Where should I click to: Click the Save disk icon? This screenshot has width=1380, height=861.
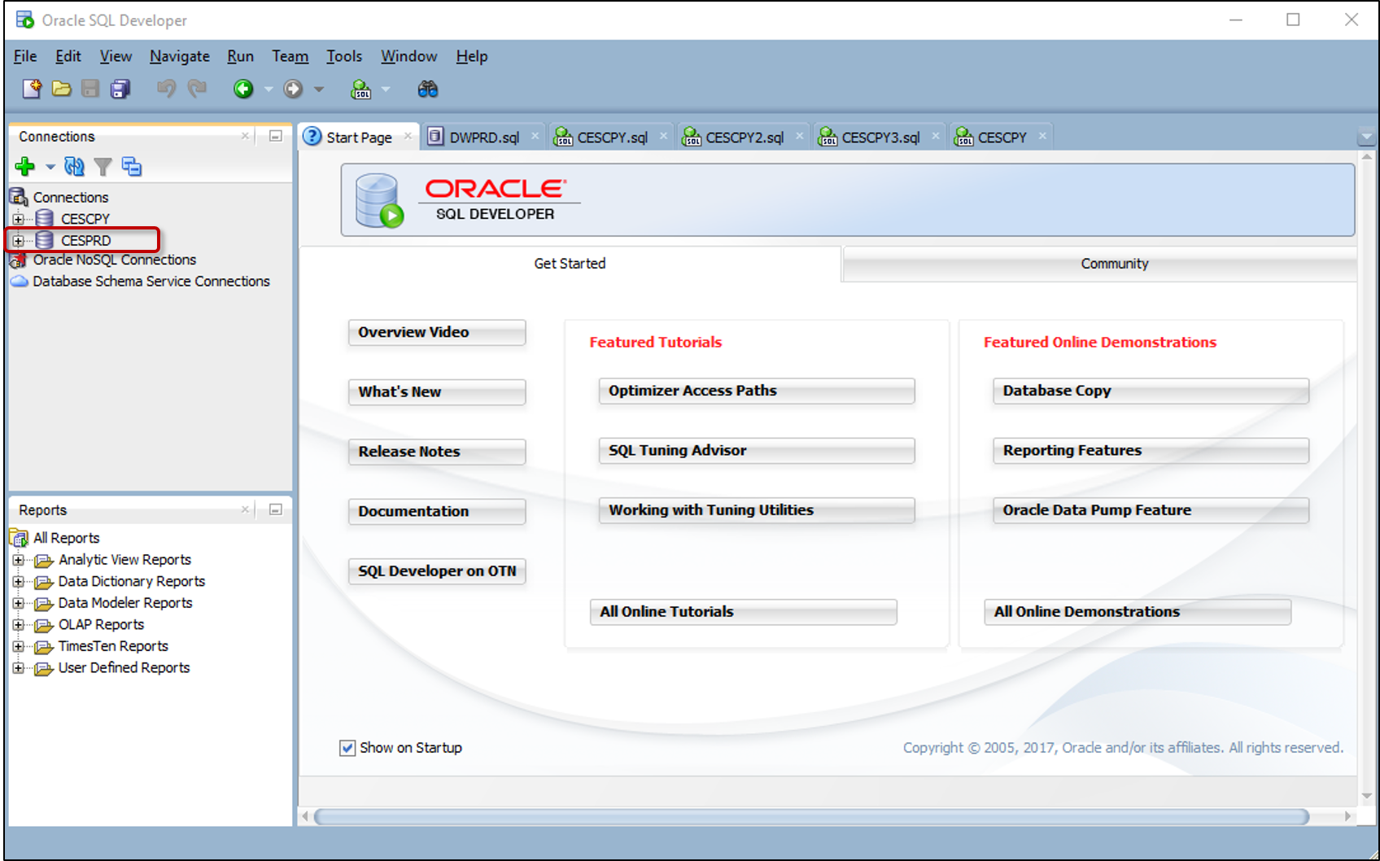[90, 89]
